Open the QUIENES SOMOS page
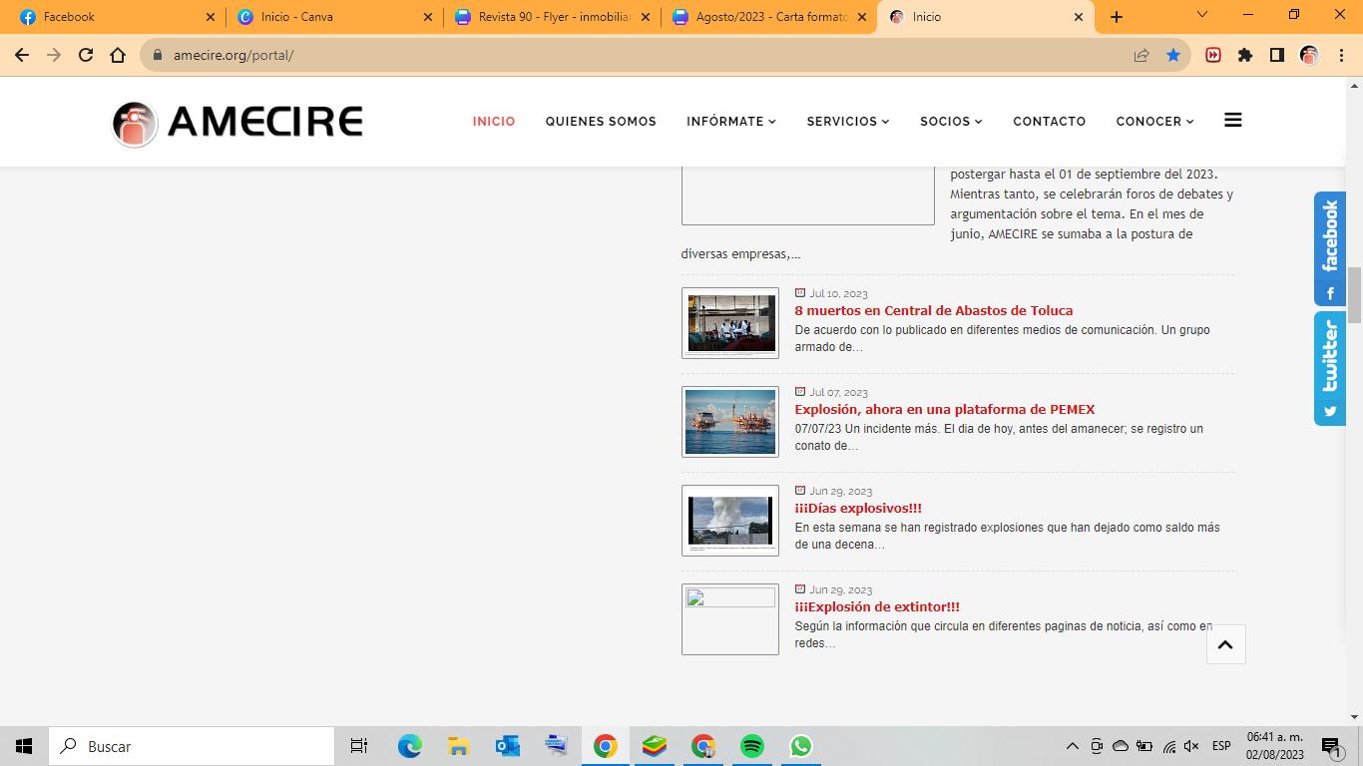The height and width of the screenshot is (766, 1363). point(601,121)
